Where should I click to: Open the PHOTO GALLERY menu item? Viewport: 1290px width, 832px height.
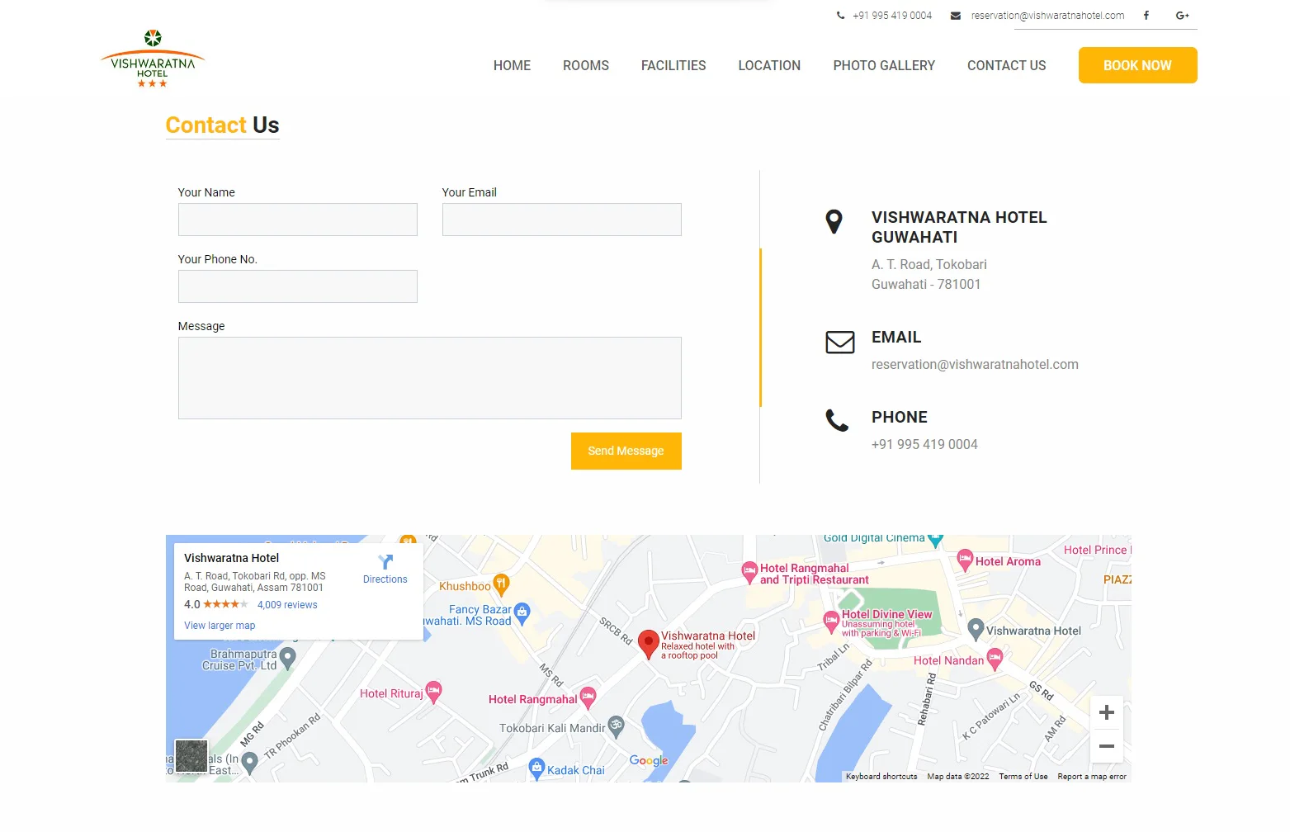coord(884,65)
